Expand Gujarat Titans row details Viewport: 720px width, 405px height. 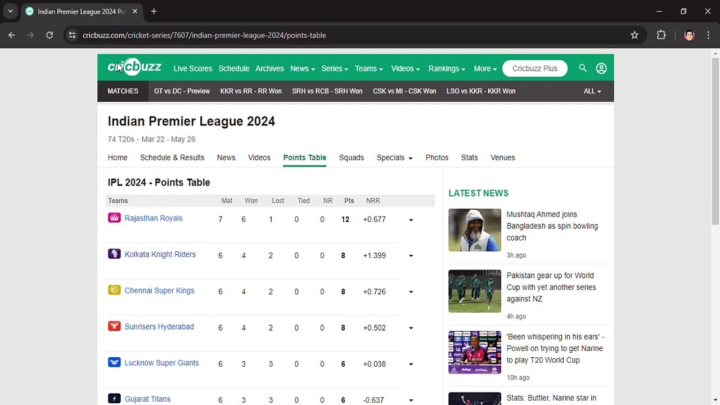click(411, 400)
